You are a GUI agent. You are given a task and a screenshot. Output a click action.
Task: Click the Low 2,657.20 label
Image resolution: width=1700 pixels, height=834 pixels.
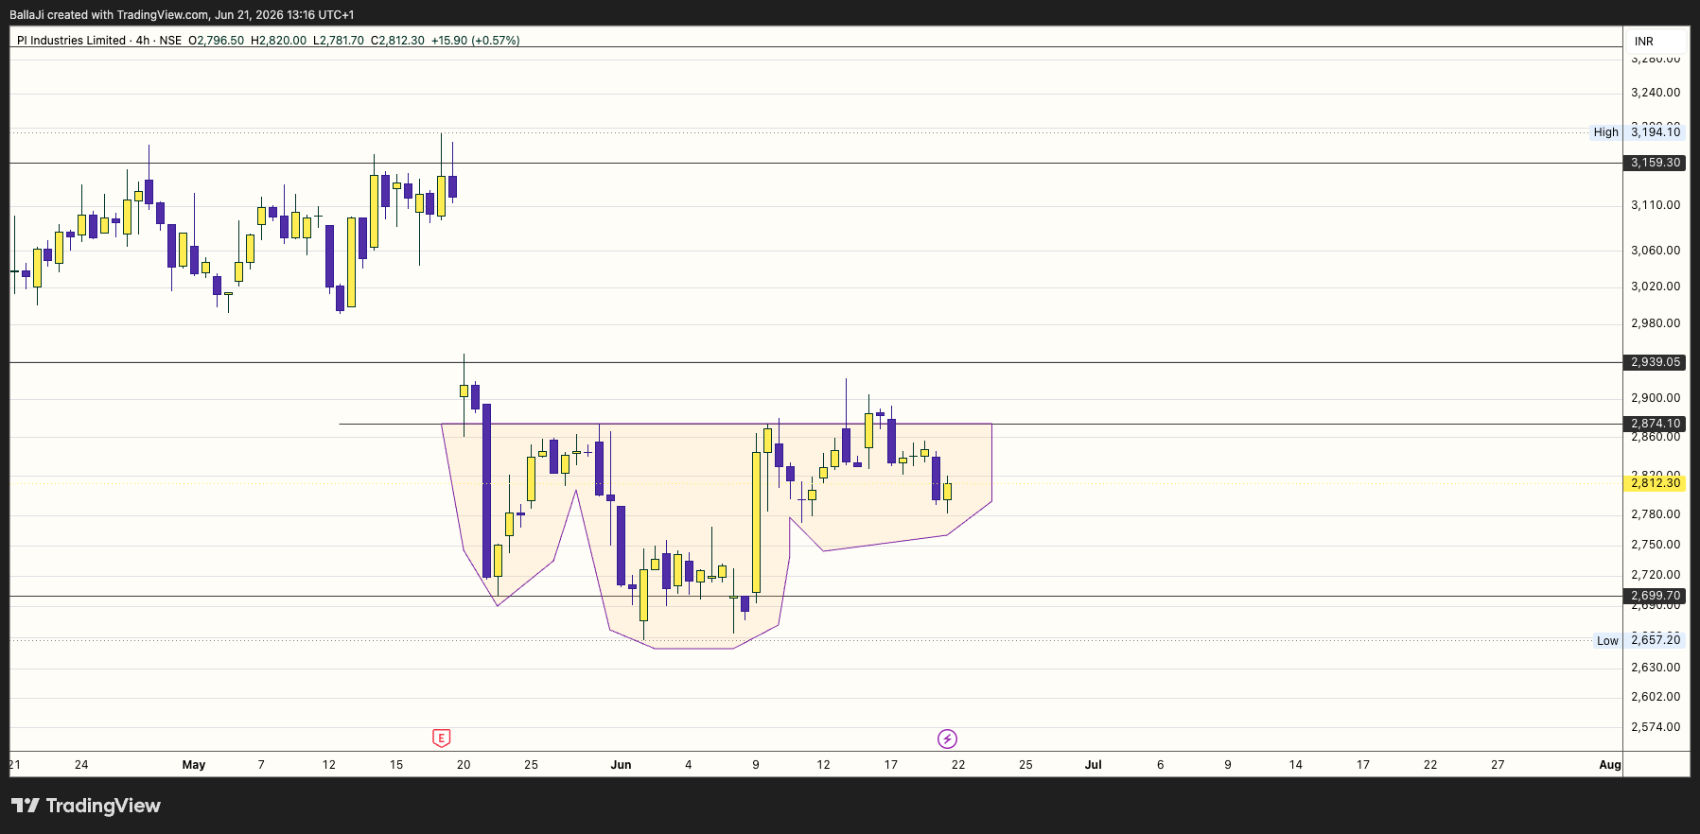coord(1639,640)
